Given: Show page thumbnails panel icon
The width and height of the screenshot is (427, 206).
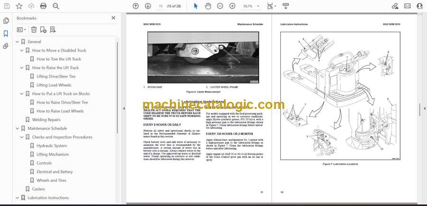Looking at the screenshot, I should 6,21.
